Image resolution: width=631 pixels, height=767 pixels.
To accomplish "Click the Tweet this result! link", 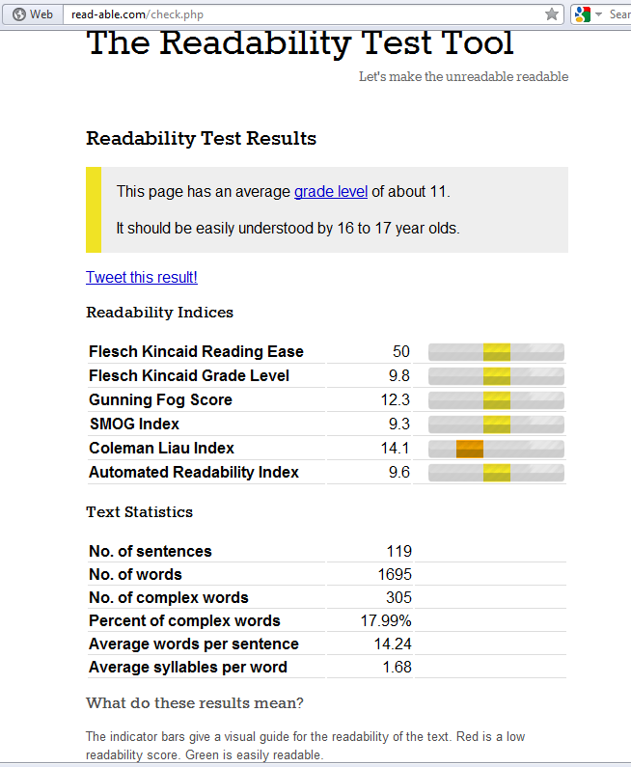I will click(x=142, y=277).
